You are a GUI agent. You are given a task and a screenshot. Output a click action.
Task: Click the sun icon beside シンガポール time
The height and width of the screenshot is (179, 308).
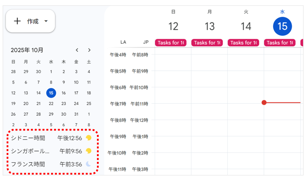pyautogui.click(x=89, y=151)
